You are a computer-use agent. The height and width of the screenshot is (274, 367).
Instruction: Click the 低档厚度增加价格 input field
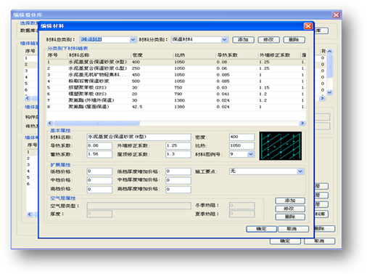178,172
